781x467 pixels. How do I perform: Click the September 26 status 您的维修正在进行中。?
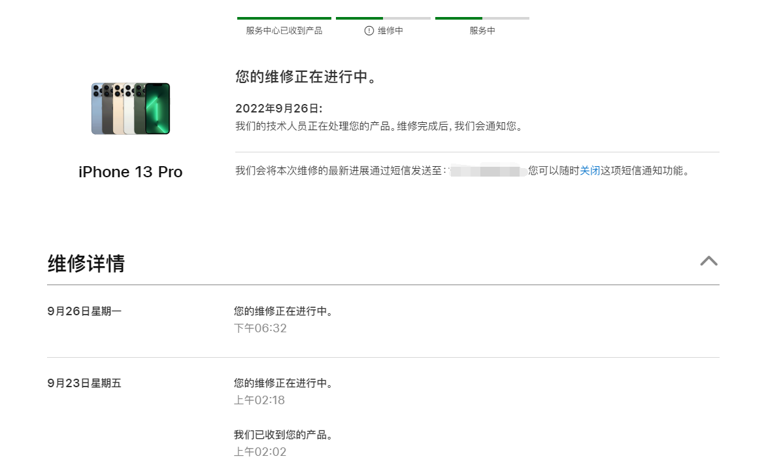tap(284, 311)
